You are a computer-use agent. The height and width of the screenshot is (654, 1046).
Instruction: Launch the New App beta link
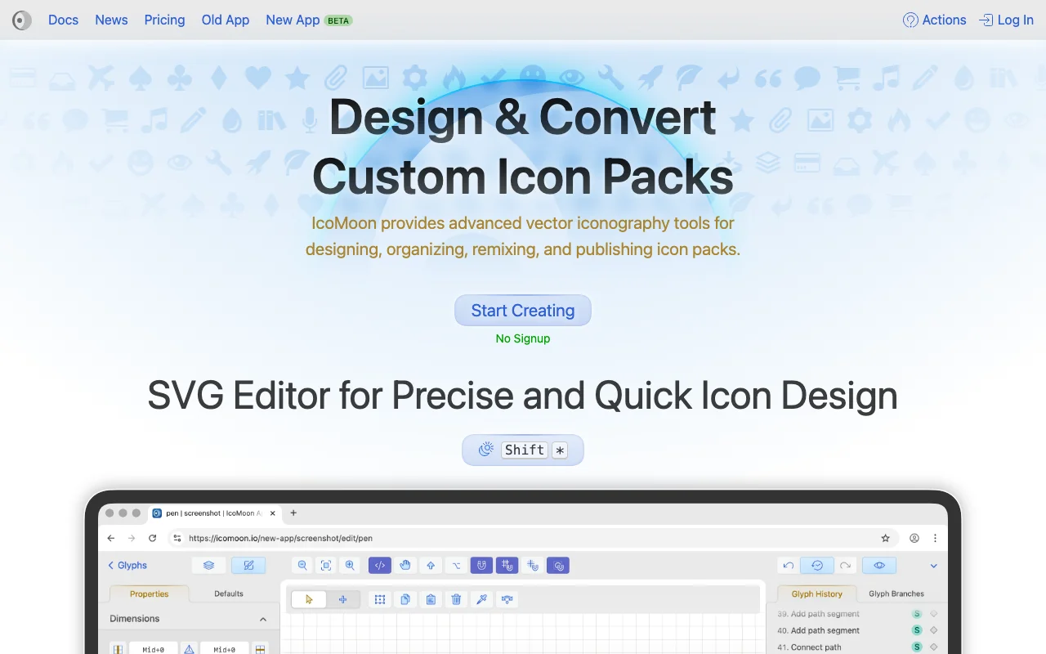point(309,20)
